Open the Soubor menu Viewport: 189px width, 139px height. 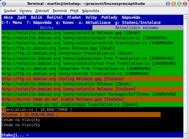click(10, 11)
